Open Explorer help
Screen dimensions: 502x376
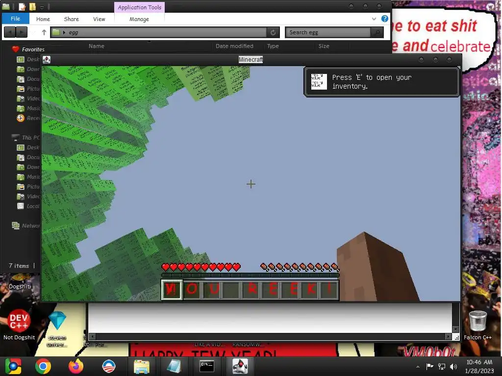[384, 19]
